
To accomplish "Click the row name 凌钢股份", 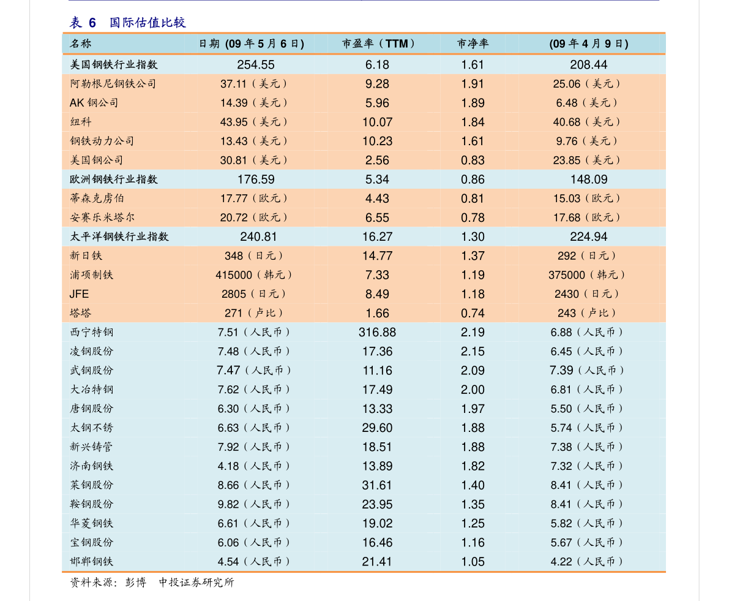I will point(92,351).
